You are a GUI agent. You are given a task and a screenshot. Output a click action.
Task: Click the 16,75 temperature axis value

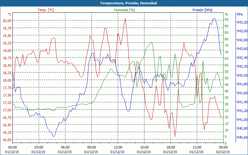click(7, 117)
